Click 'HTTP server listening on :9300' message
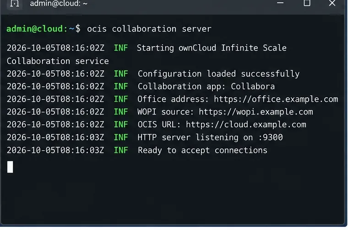 coord(210,137)
